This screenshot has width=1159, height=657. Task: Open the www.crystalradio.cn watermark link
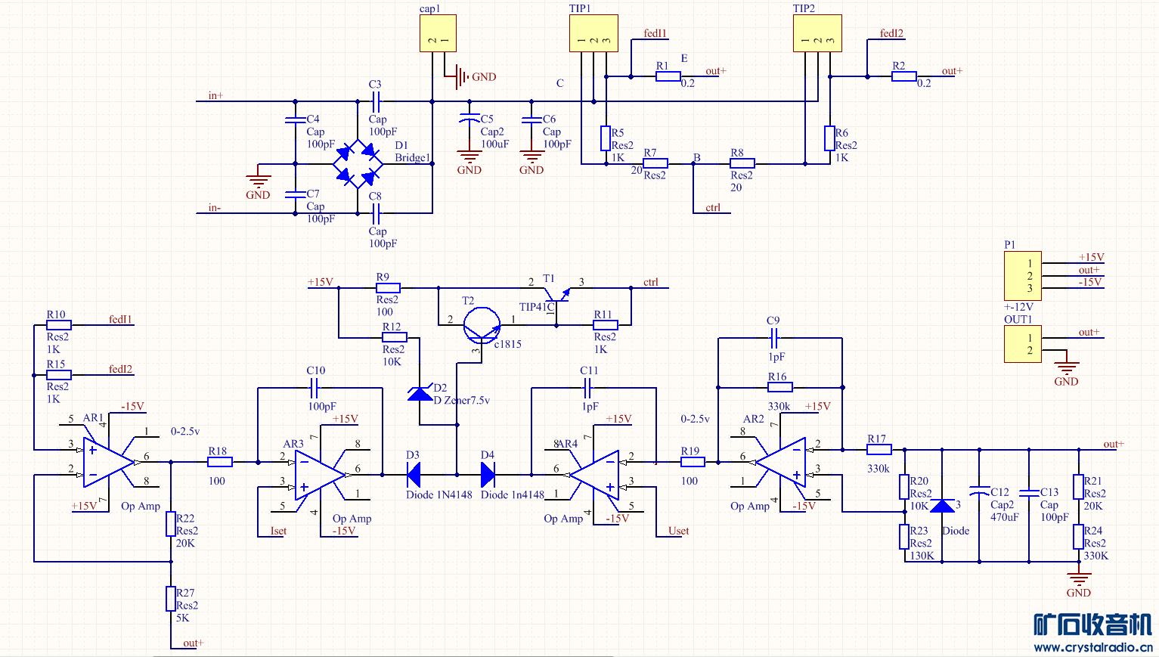1092,647
